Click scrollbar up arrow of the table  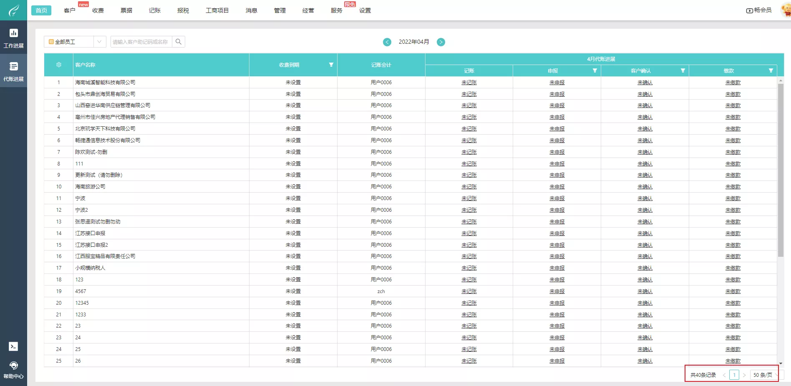tap(781, 80)
